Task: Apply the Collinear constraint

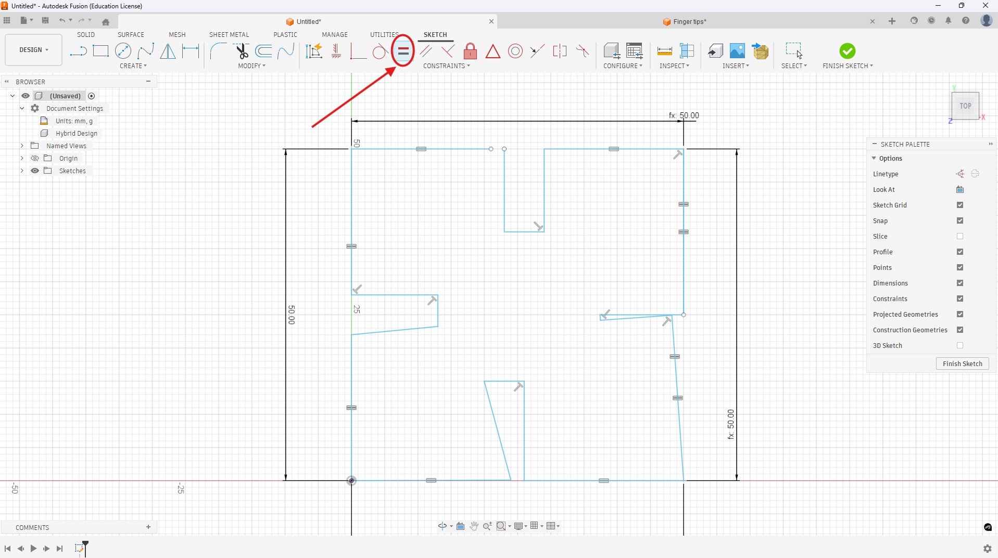Action: coord(537,51)
